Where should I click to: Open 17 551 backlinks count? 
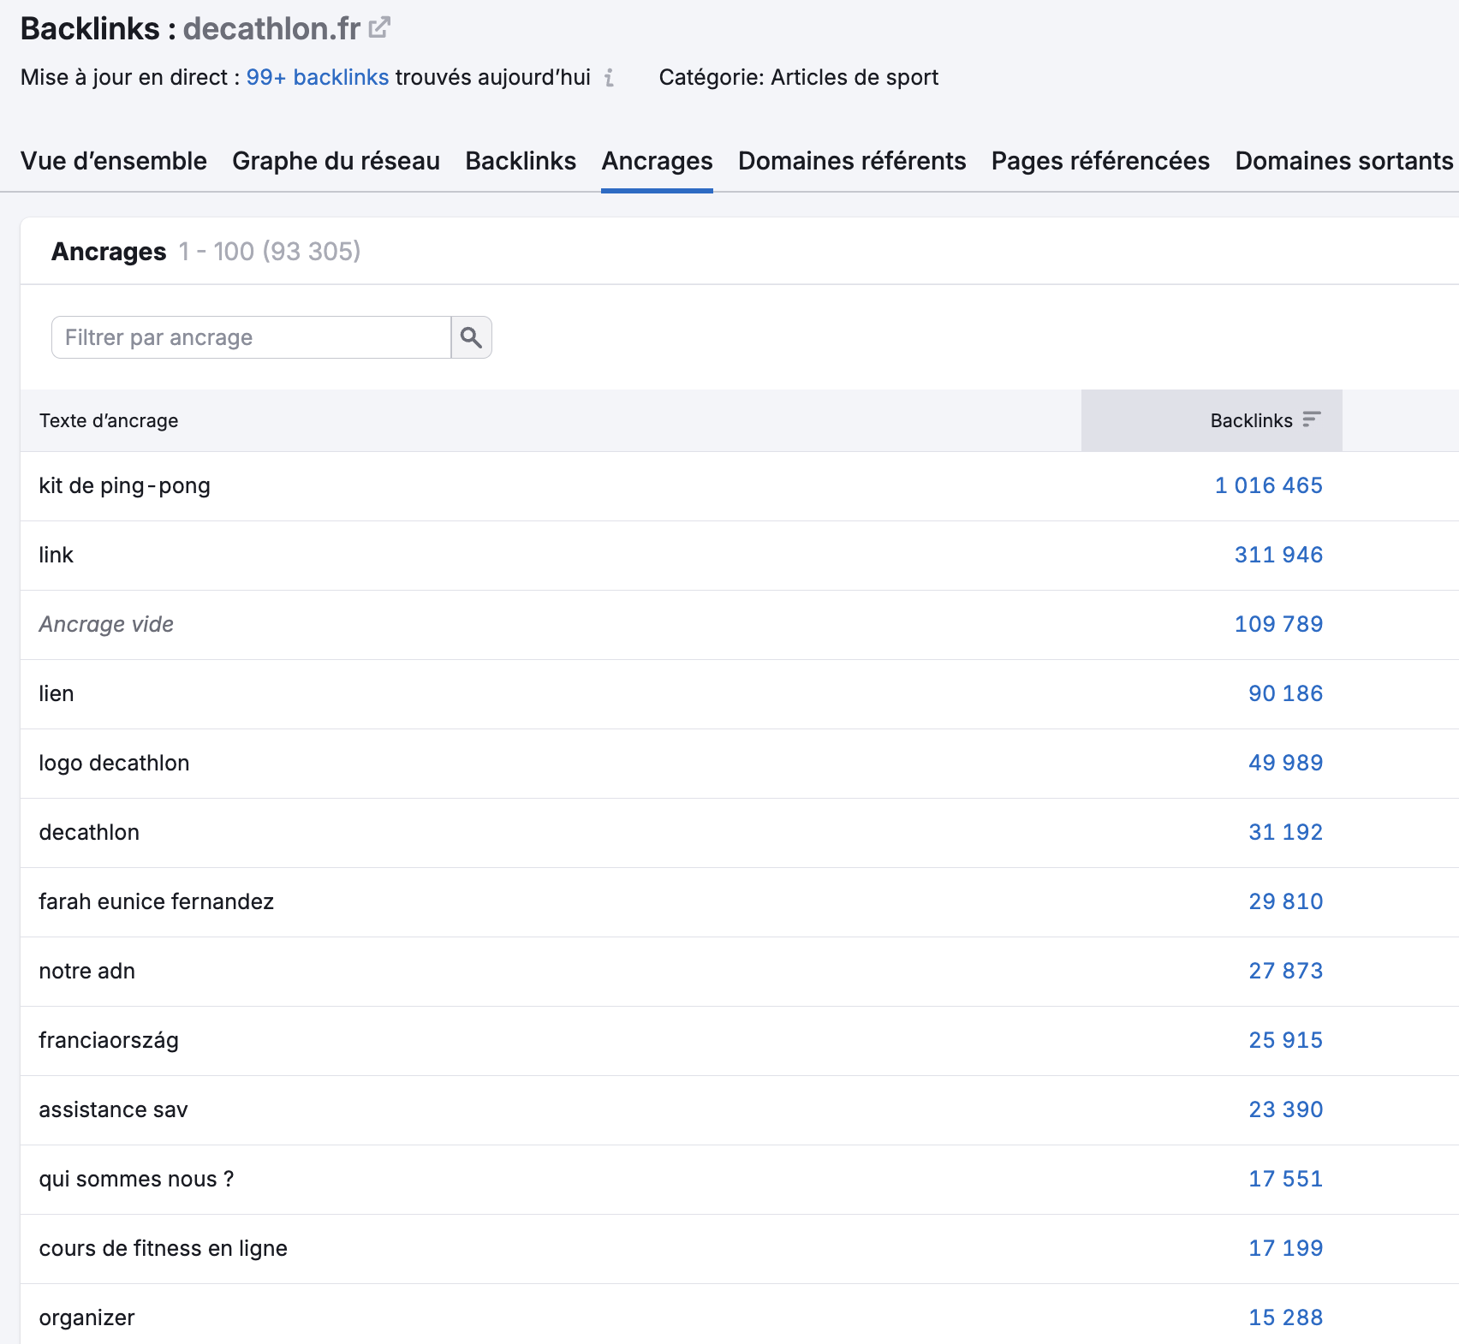point(1285,1179)
